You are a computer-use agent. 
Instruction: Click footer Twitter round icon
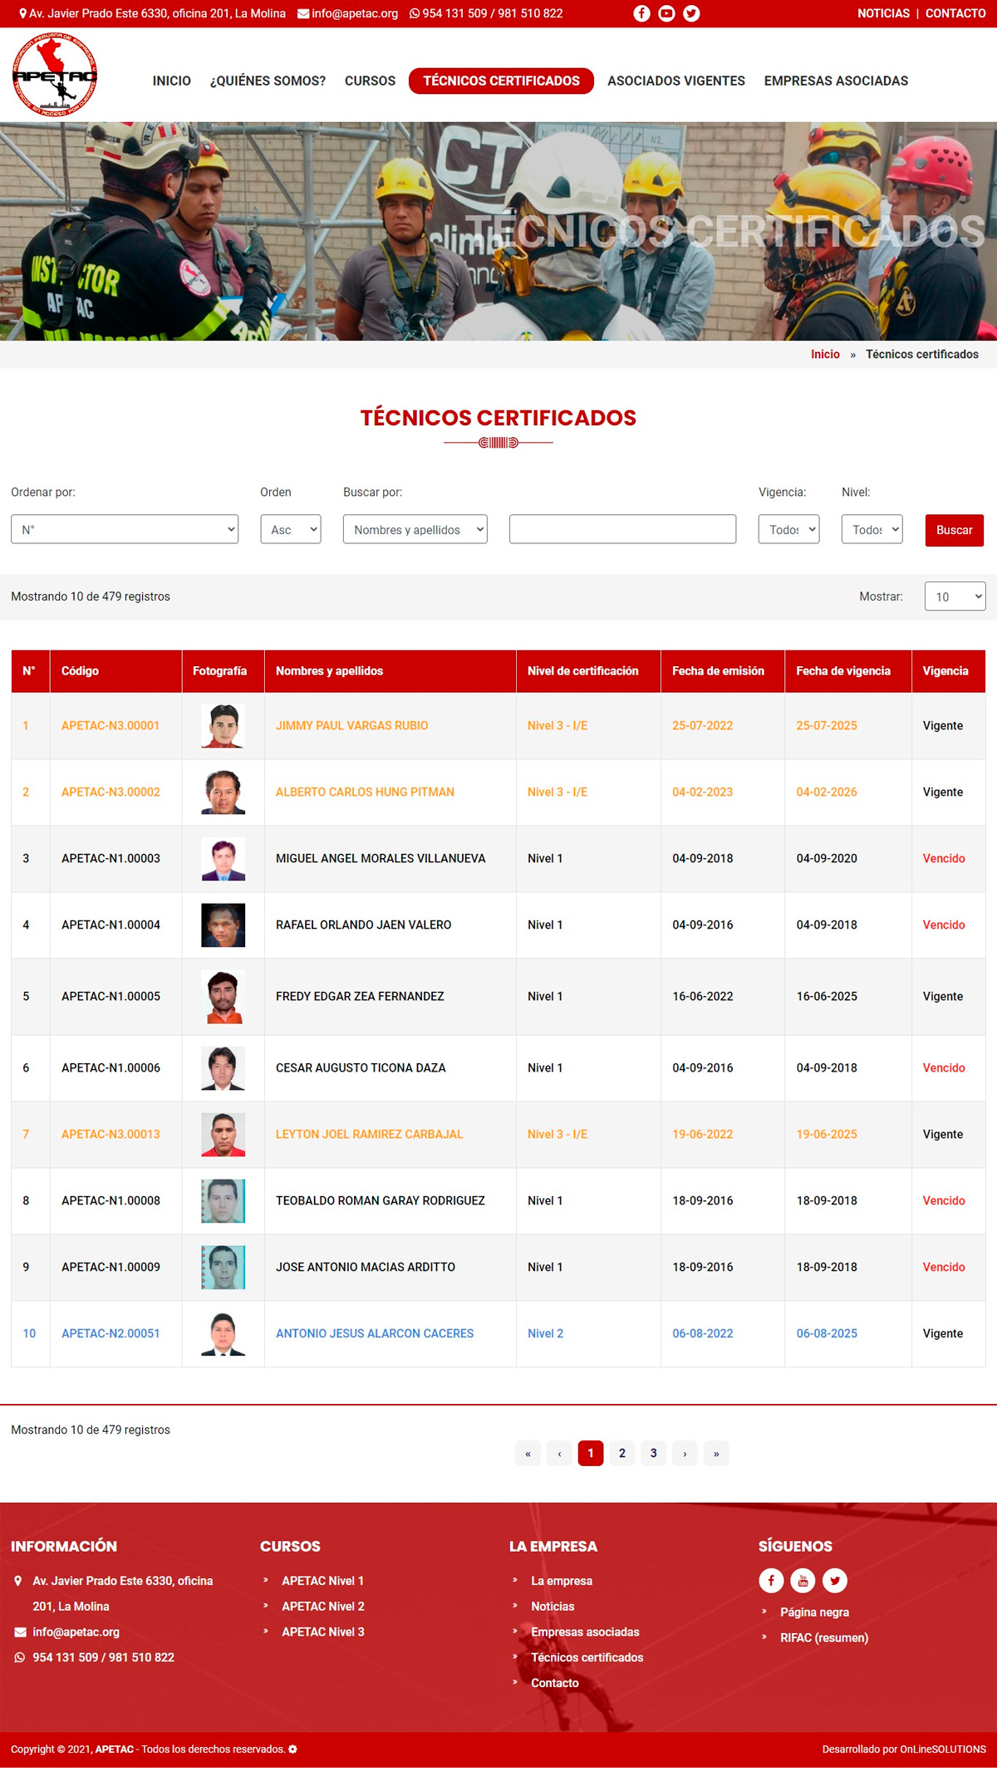[x=835, y=1580]
